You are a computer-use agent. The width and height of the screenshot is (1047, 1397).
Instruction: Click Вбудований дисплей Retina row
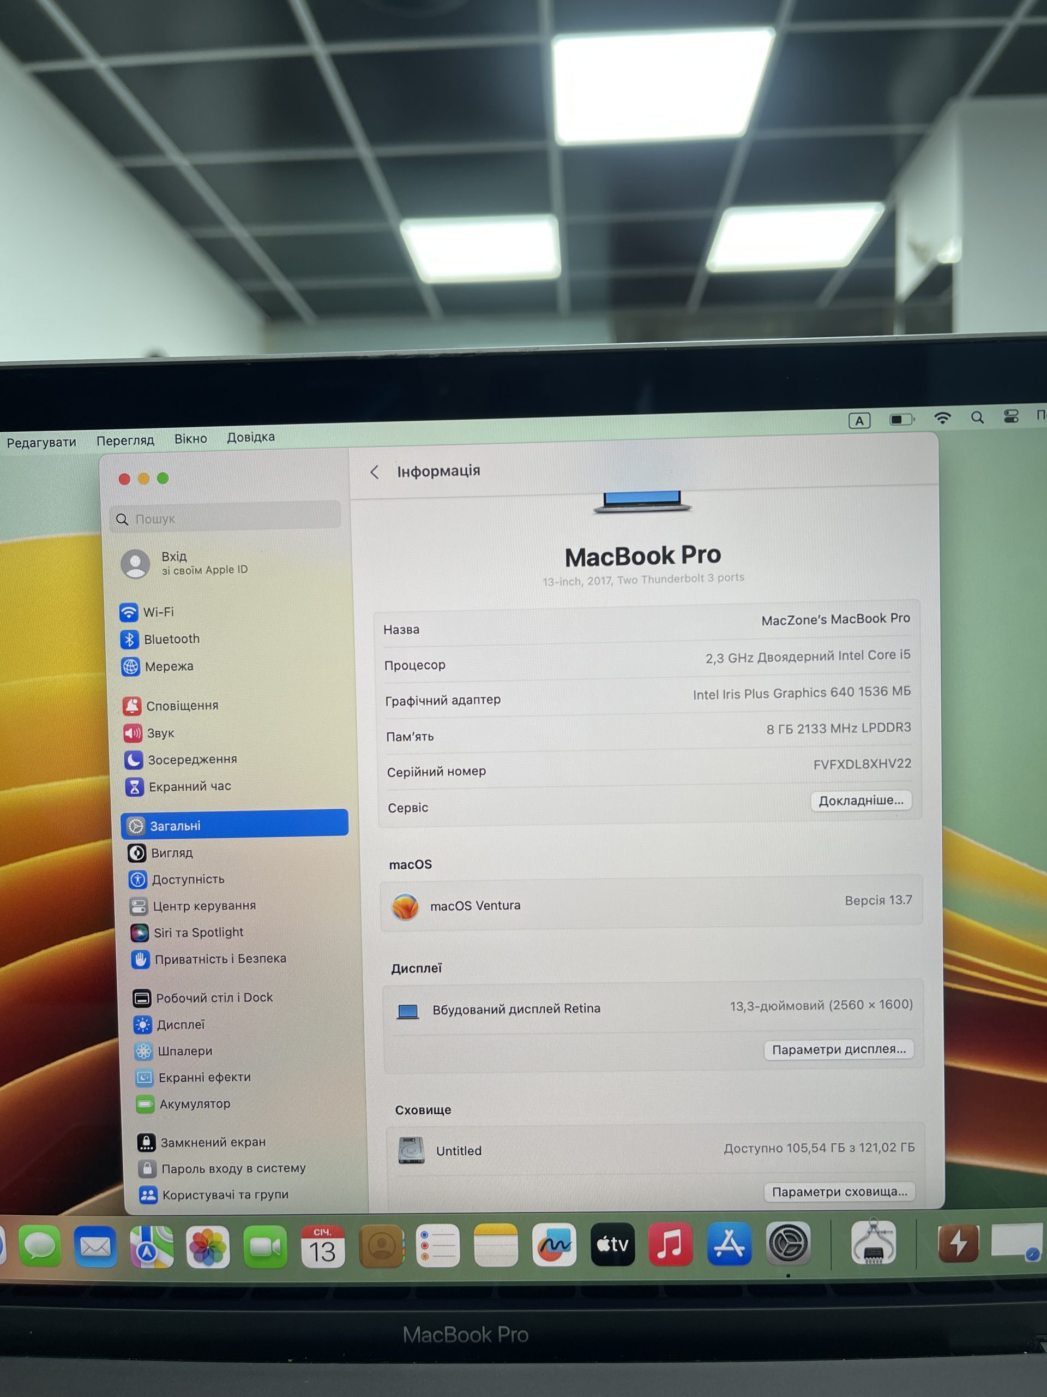[x=653, y=1008]
